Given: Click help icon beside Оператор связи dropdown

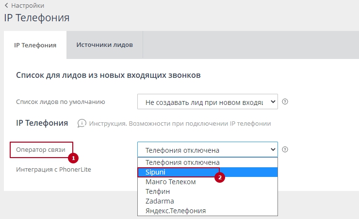Looking at the screenshot, I should point(285,150).
